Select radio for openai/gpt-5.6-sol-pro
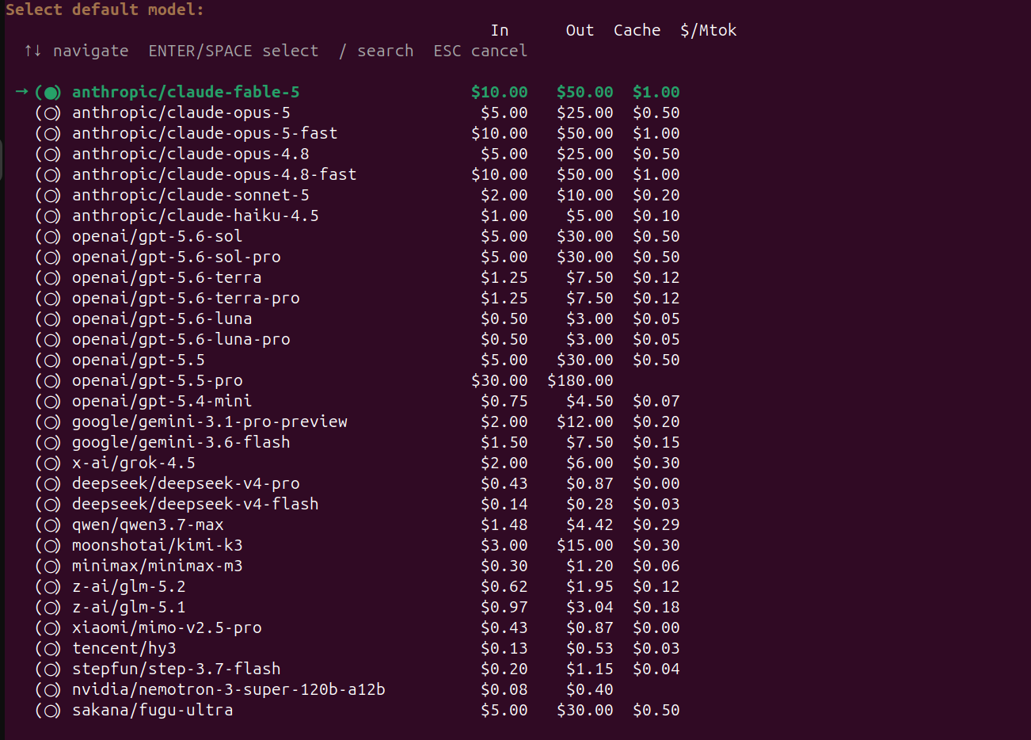 [48, 257]
